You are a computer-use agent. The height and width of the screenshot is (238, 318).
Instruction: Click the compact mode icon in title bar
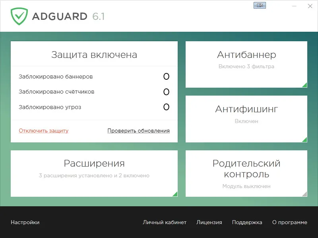point(260,5)
